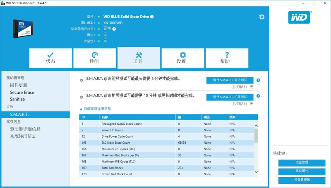This screenshot has width=331, height=188.
Task: Open 设备管理器 shortcut button
Action: (x=302, y=180)
